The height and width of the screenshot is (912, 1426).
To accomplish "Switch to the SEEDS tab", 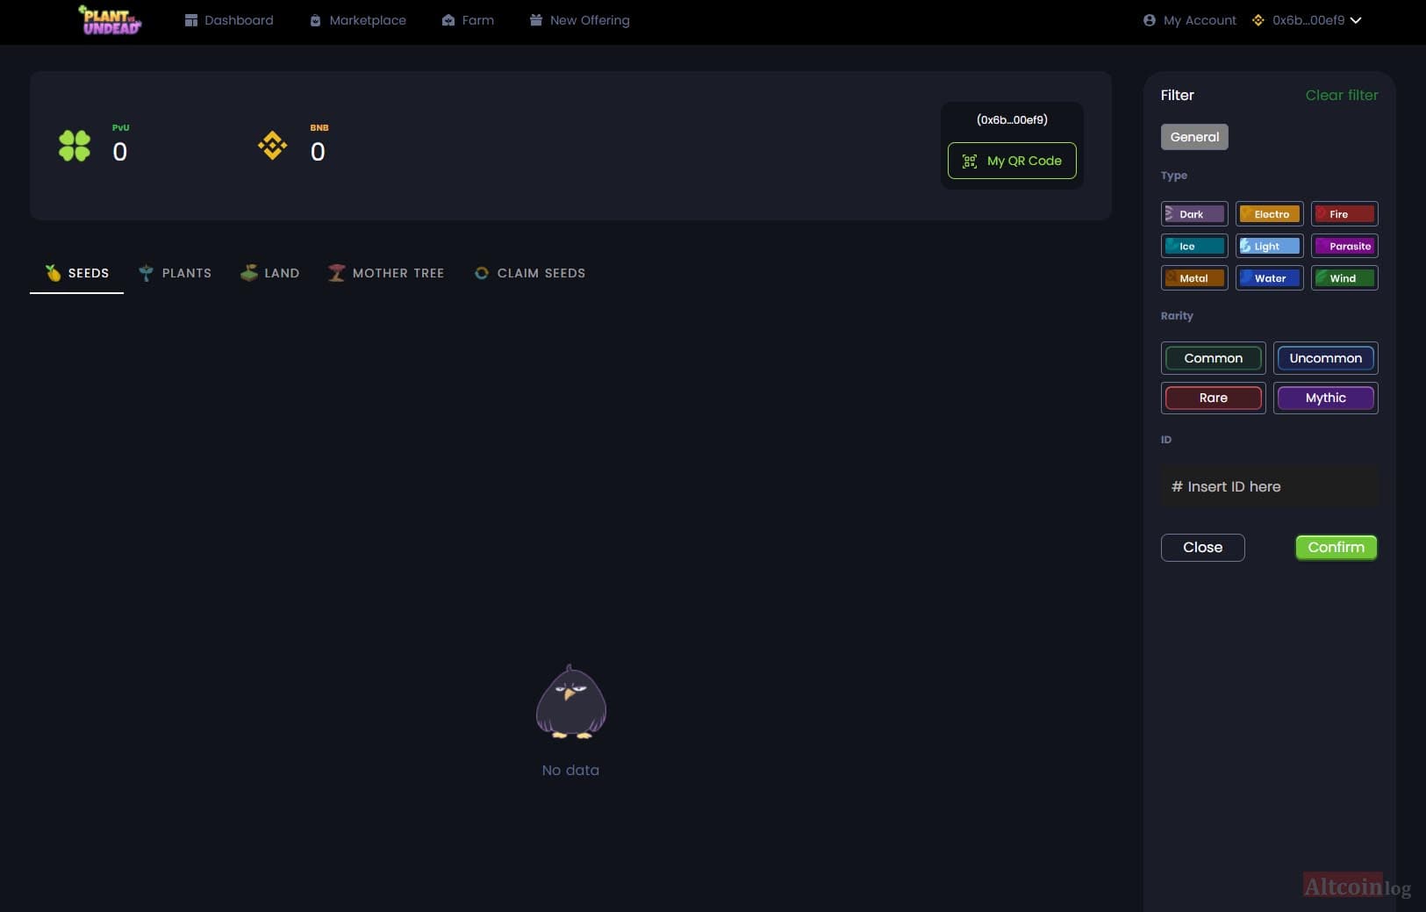I will coord(77,273).
